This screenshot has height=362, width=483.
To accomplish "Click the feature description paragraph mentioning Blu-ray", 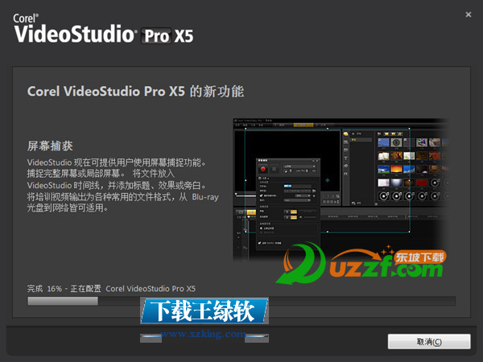I will (x=122, y=185).
